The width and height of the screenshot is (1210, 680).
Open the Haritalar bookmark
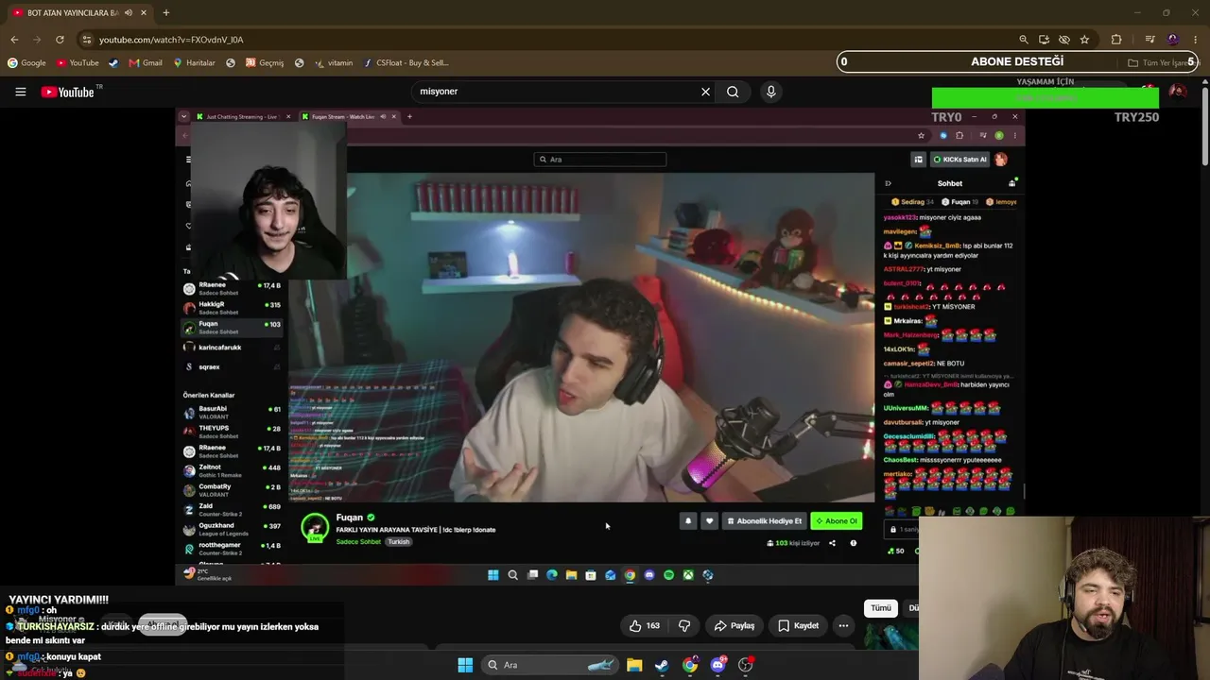(194, 63)
